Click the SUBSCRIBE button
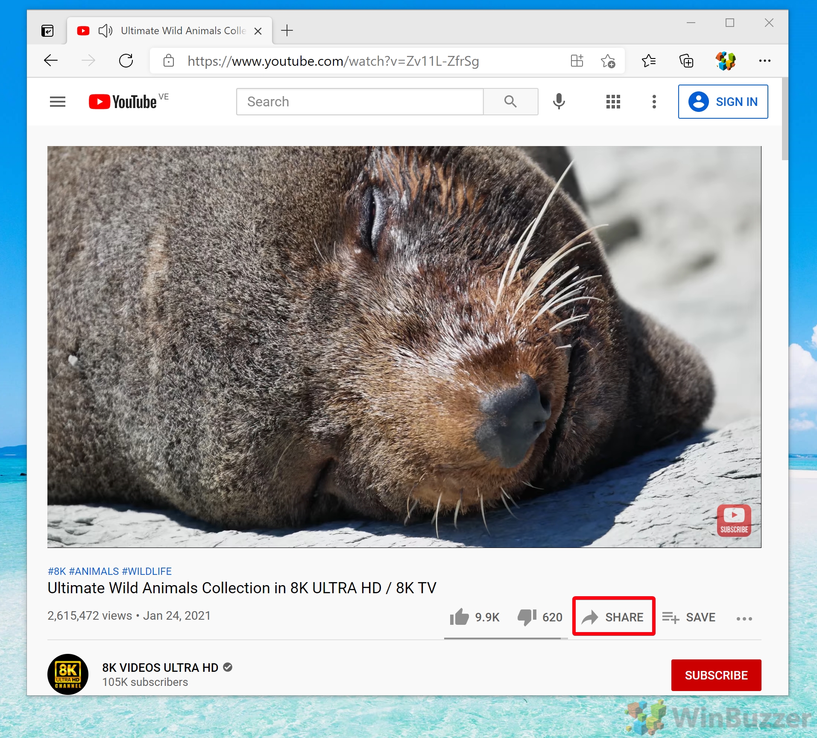Viewport: 817px width, 738px height. click(x=716, y=675)
